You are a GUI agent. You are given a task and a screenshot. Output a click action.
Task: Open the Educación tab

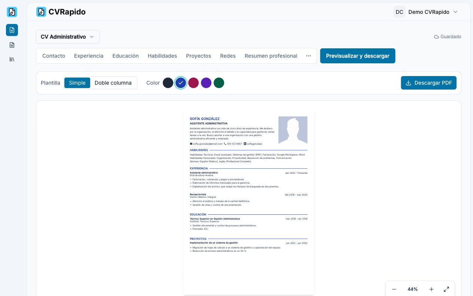(125, 56)
